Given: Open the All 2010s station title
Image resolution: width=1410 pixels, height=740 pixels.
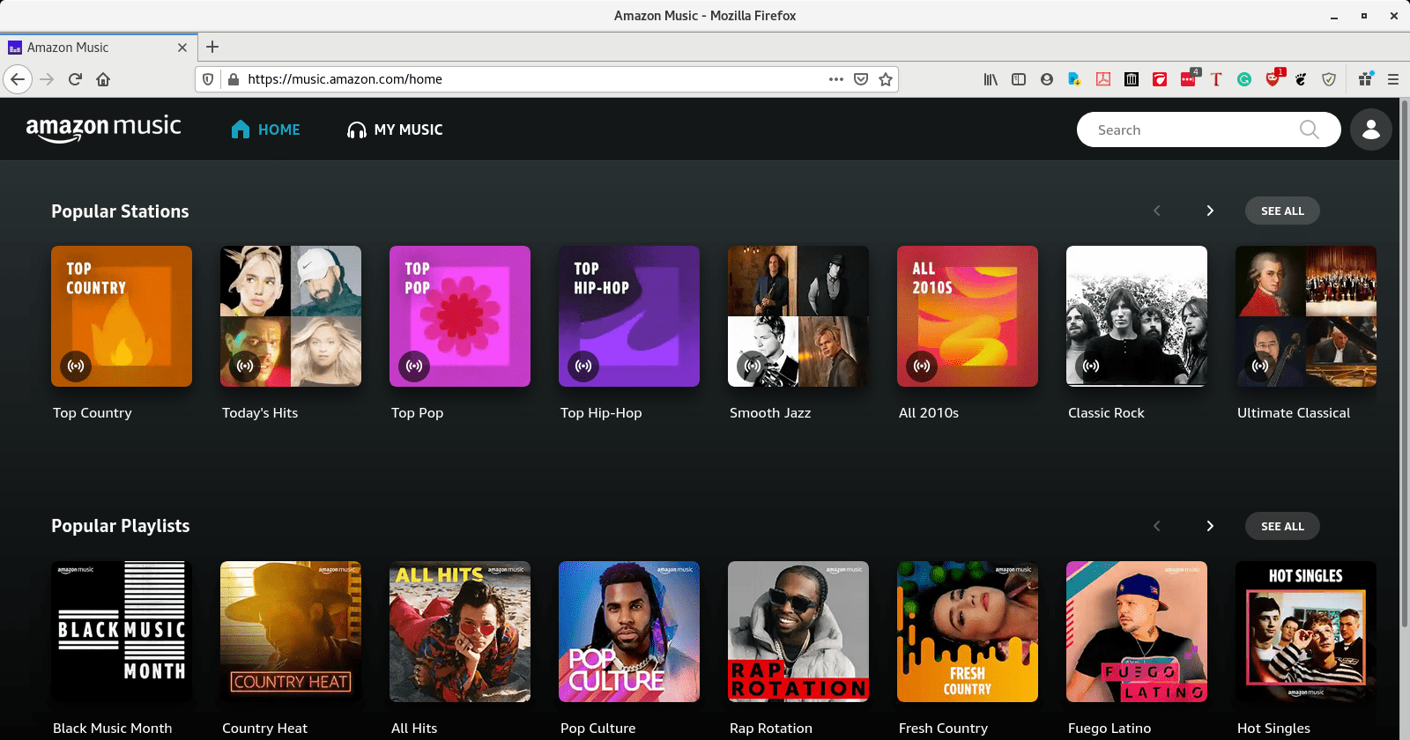Looking at the screenshot, I should tap(929, 413).
